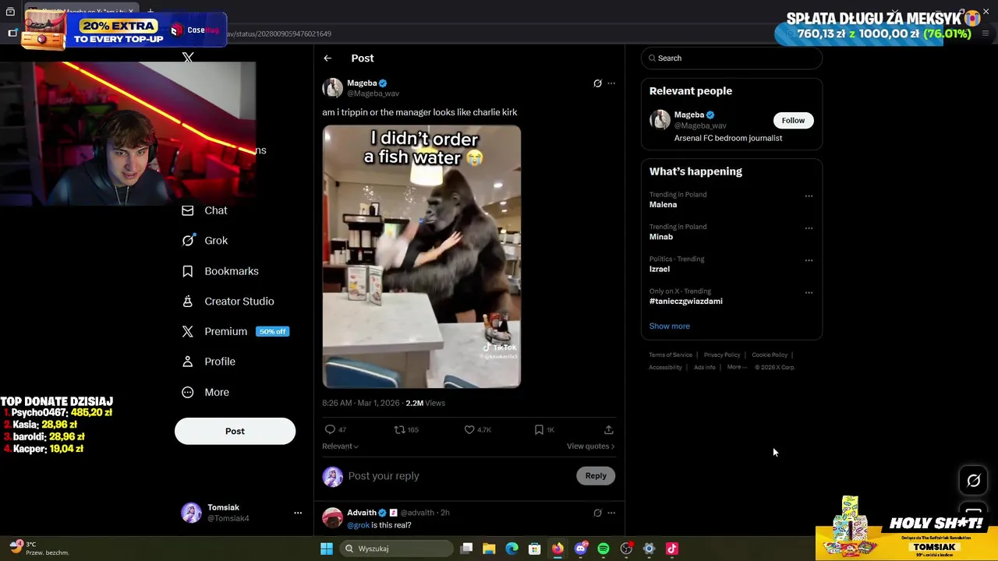Image resolution: width=998 pixels, height=561 pixels.
Task: Open more options on Advaith's reply
Action: point(611,513)
